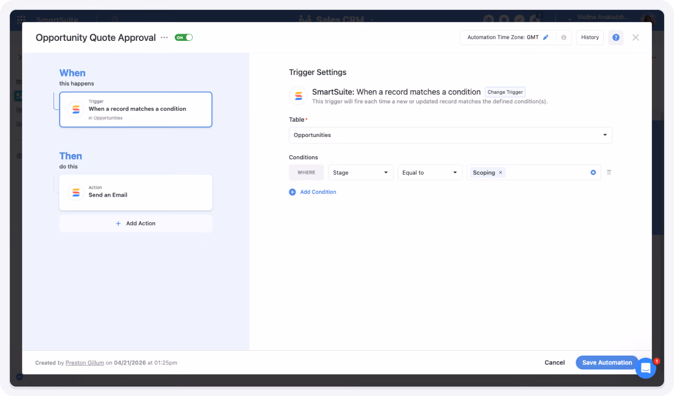Click the Save Automation button

pyautogui.click(x=607, y=362)
